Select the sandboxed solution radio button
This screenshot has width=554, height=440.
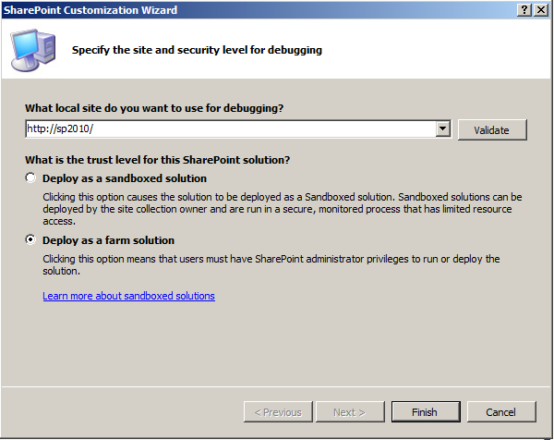click(x=30, y=177)
